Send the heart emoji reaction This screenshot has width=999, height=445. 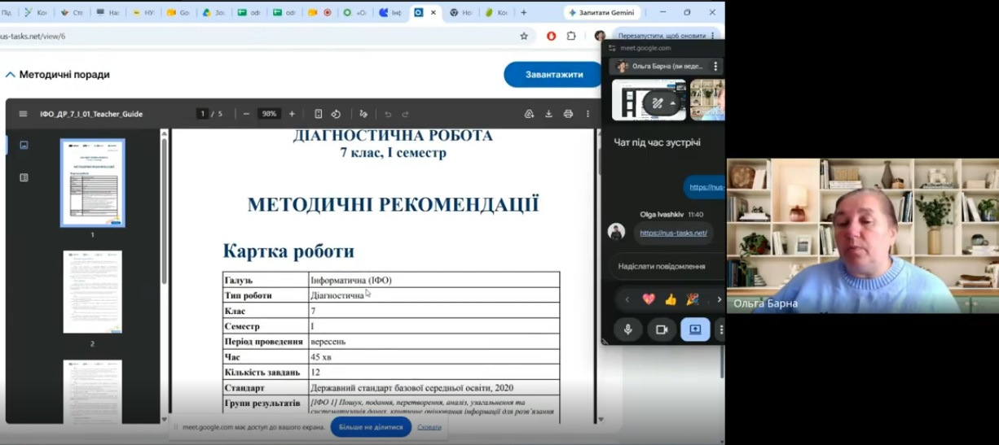click(649, 299)
